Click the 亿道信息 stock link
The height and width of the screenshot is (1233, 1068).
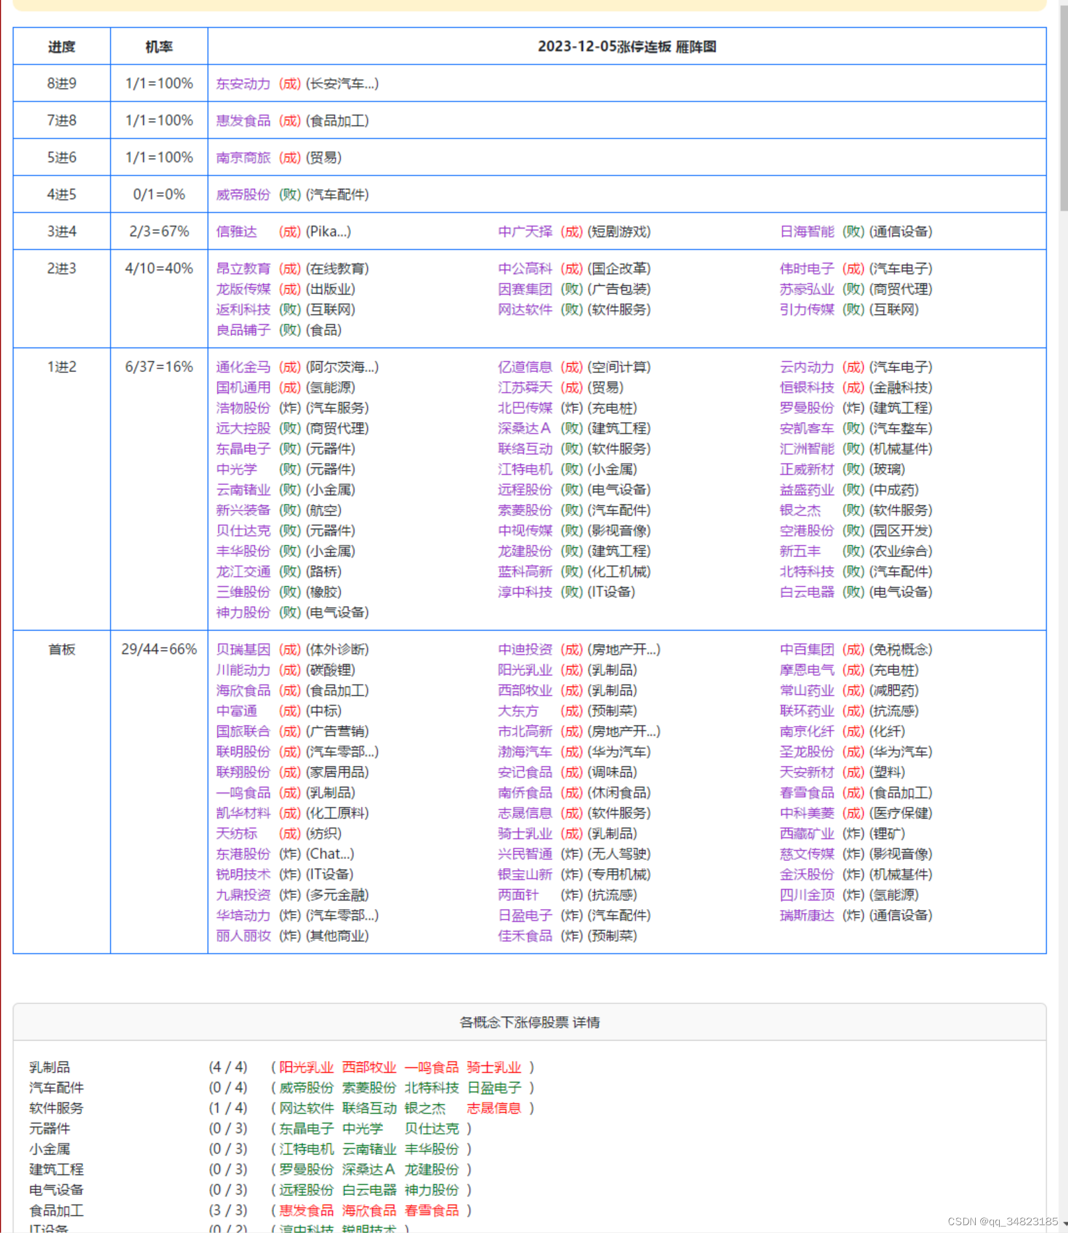click(x=525, y=367)
